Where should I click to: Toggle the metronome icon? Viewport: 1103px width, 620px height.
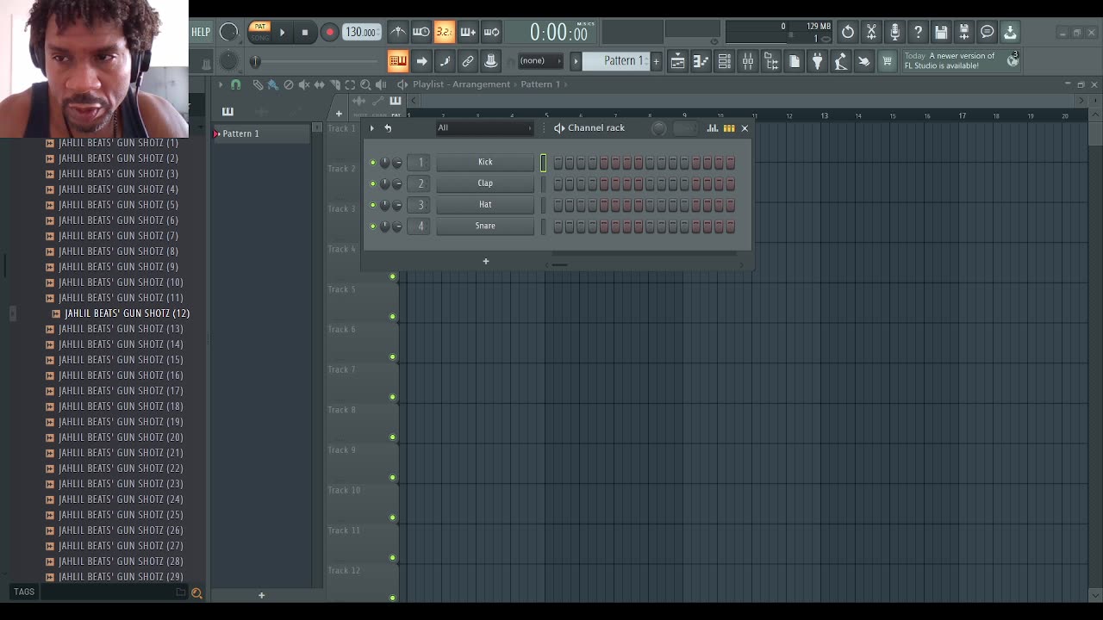click(397, 33)
